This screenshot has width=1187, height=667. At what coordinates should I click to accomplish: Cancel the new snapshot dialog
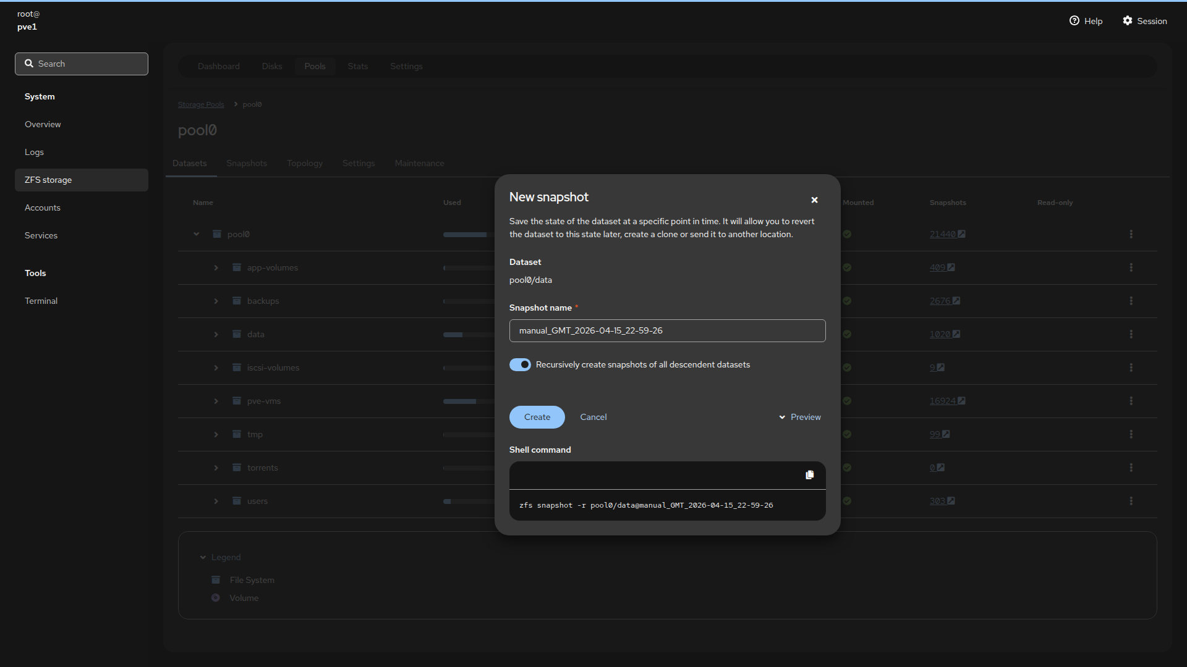593,417
